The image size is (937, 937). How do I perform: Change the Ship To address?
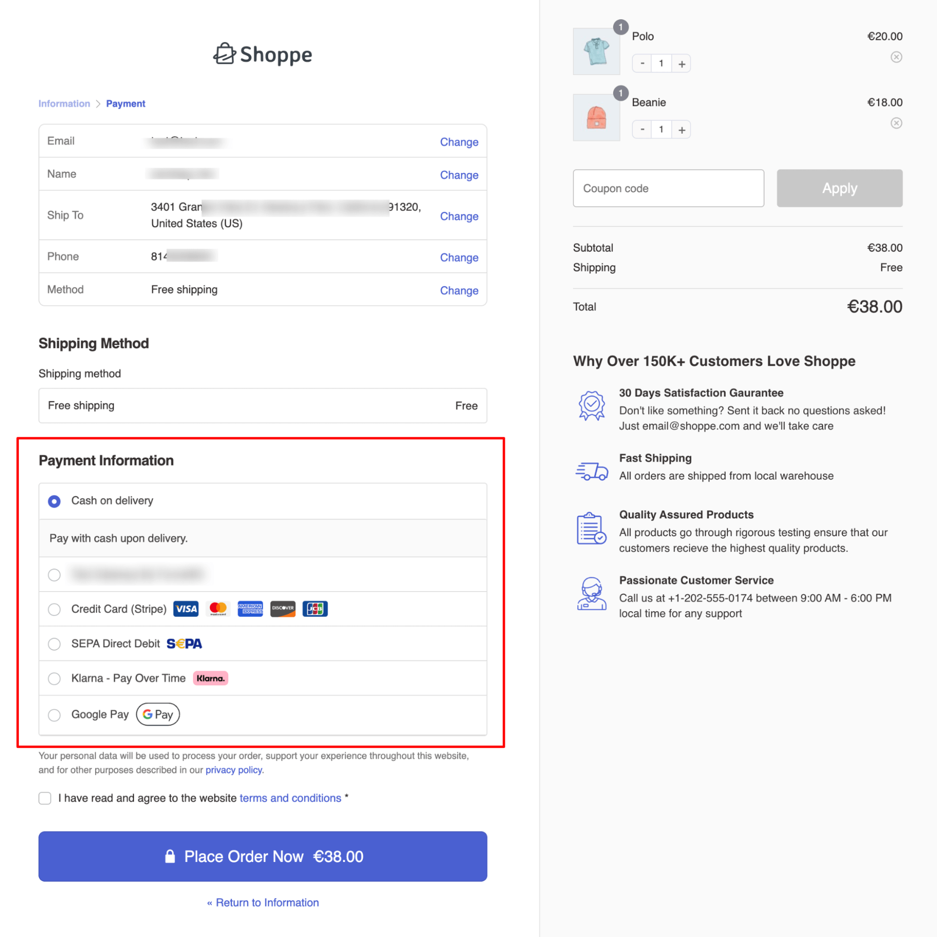459,216
